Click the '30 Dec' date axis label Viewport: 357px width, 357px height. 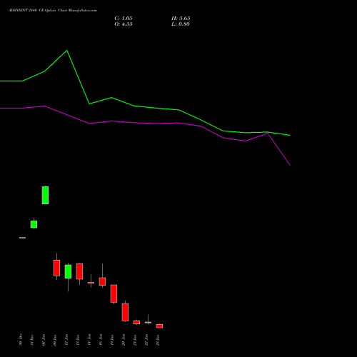[21, 339]
